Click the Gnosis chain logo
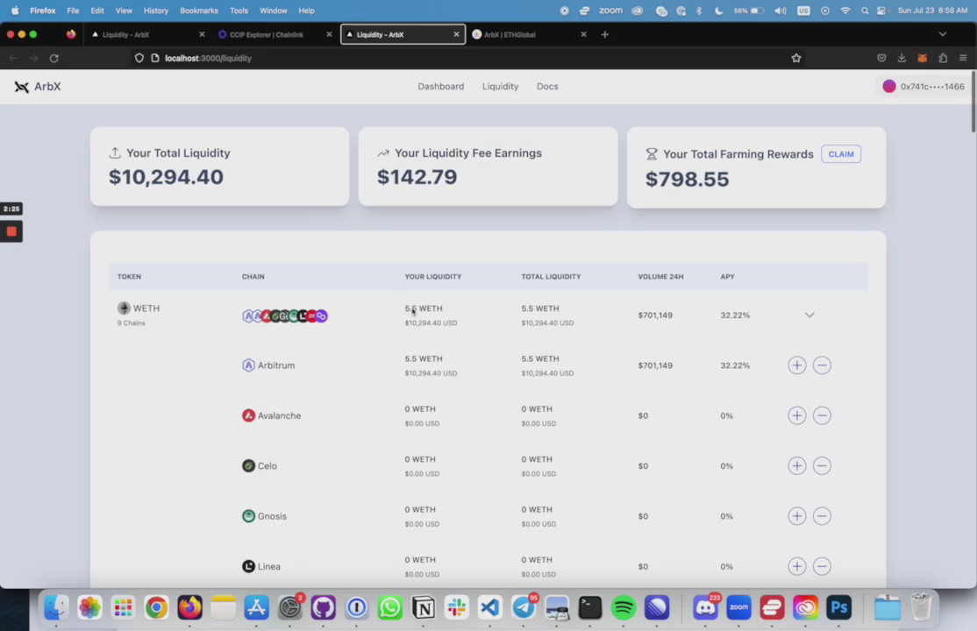Screen dimensions: 977x631 click(x=248, y=516)
